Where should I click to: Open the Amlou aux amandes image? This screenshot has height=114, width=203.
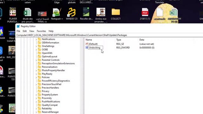101,12
